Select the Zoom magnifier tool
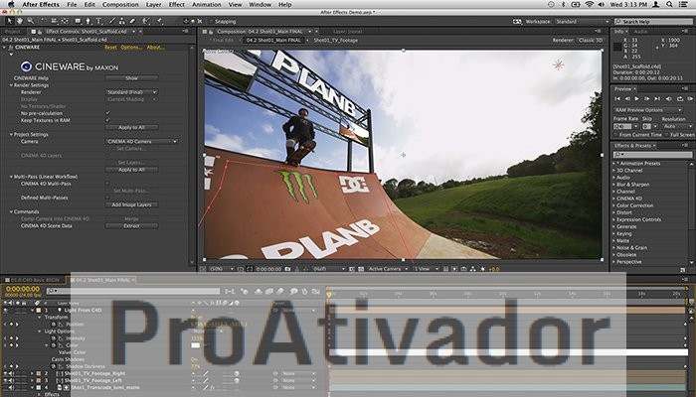 [x=30, y=21]
